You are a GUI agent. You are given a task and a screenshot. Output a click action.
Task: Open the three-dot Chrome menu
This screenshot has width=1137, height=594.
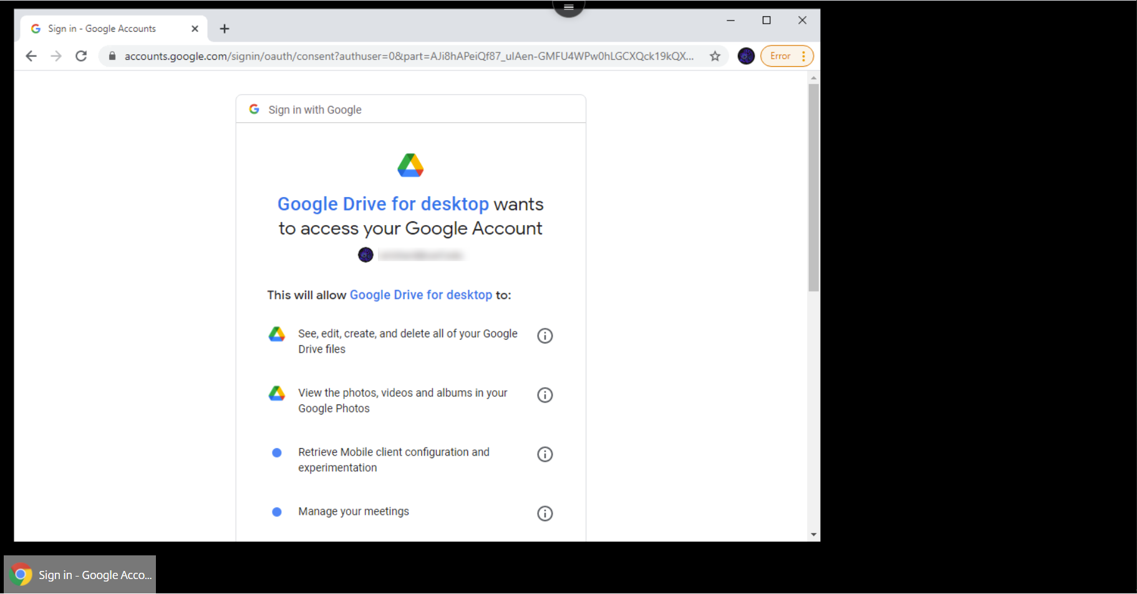coord(804,56)
